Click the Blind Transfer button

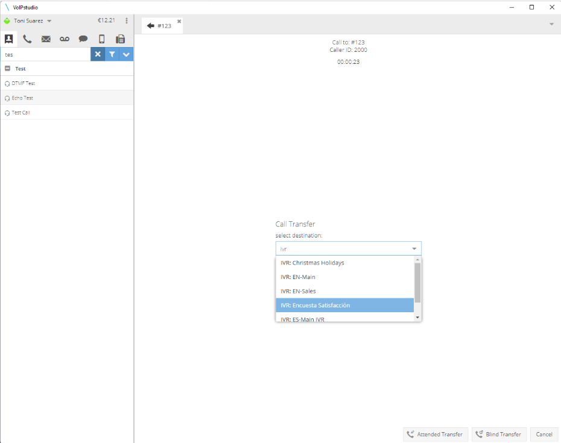pyautogui.click(x=499, y=434)
